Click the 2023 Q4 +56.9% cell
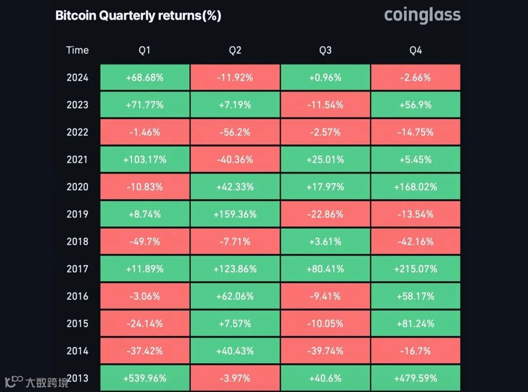 click(416, 105)
